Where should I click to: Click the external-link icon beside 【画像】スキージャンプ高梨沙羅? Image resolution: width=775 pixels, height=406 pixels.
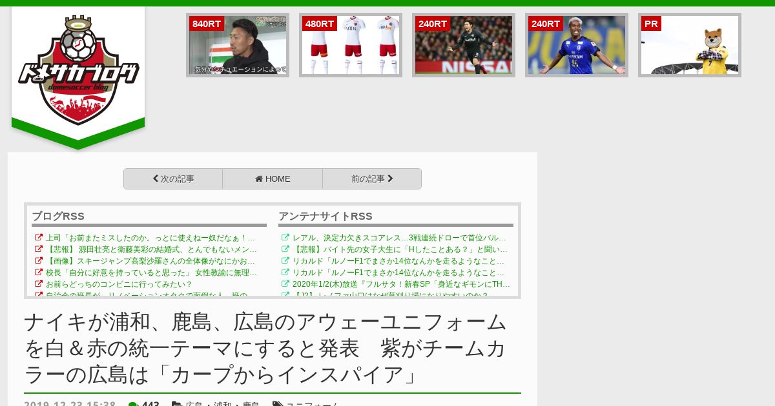coord(39,261)
